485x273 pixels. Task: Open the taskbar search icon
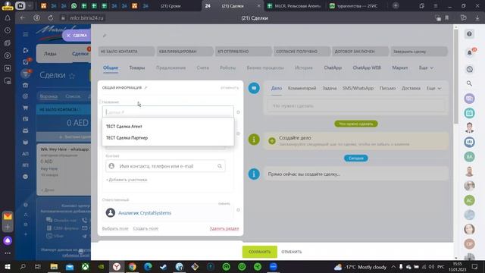pos(23,267)
